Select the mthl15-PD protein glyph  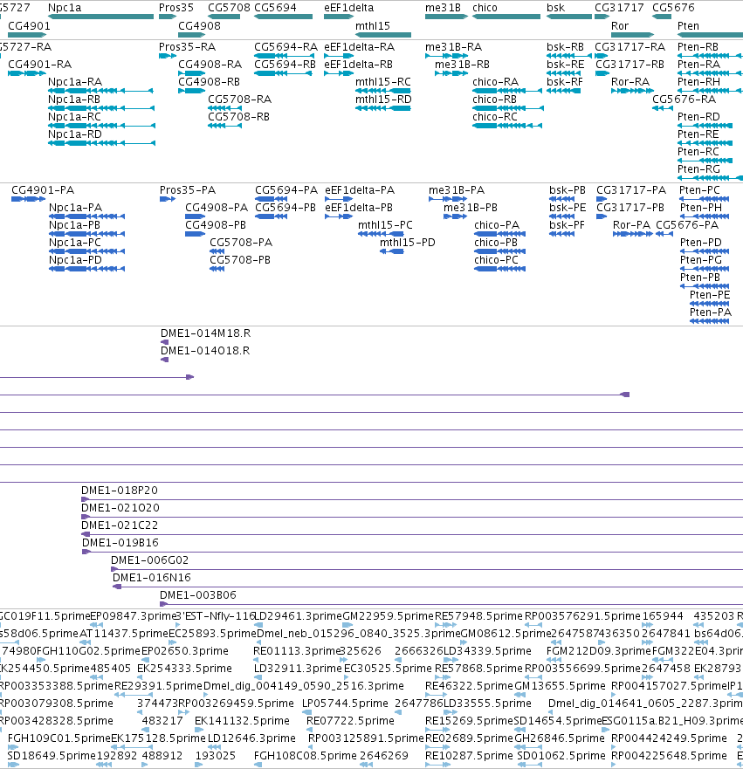coord(392,251)
